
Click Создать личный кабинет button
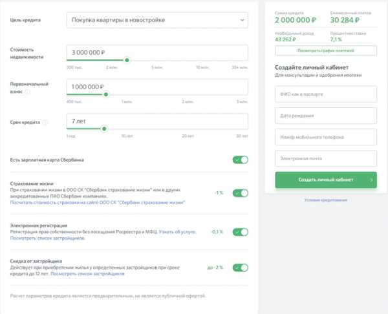pos(326,180)
